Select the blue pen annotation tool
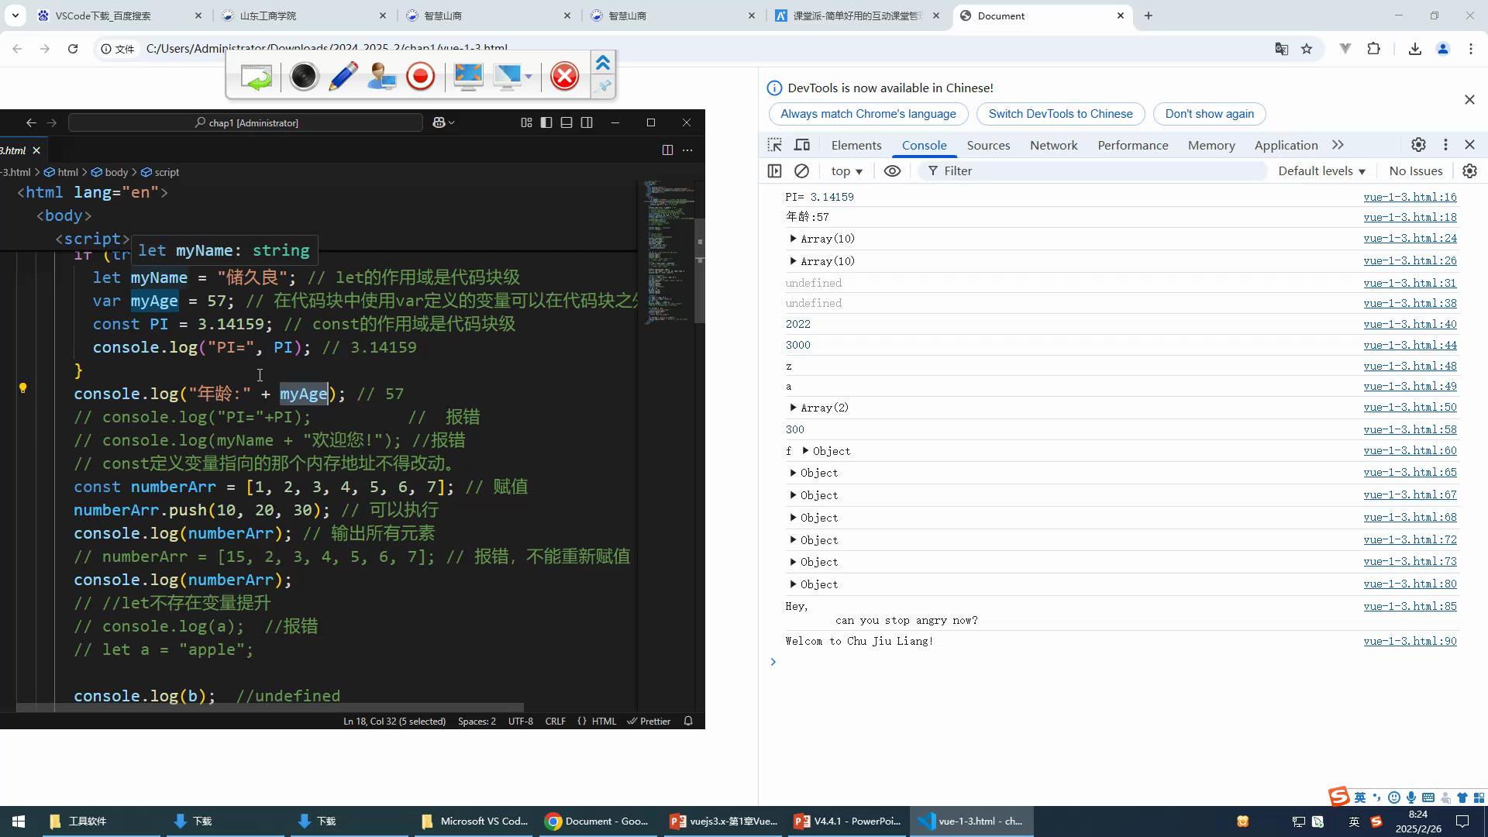Viewport: 1488px width, 837px height. (343, 76)
